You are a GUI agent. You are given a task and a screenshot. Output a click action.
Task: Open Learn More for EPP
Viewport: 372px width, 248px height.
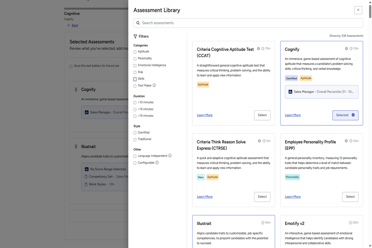point(293,197)
